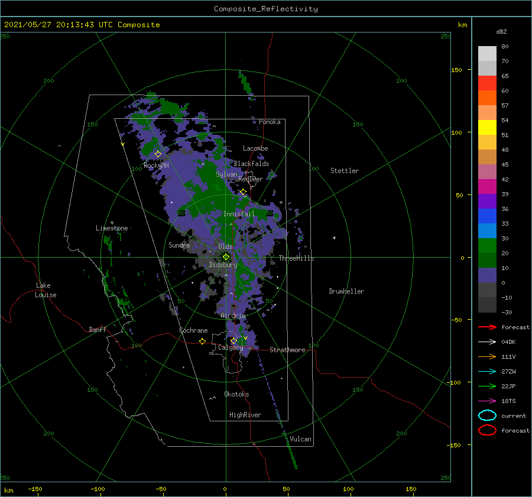Click the yellow 'km' unit label at top right
This screenshot has height=497, width=532.
[462, 25]
